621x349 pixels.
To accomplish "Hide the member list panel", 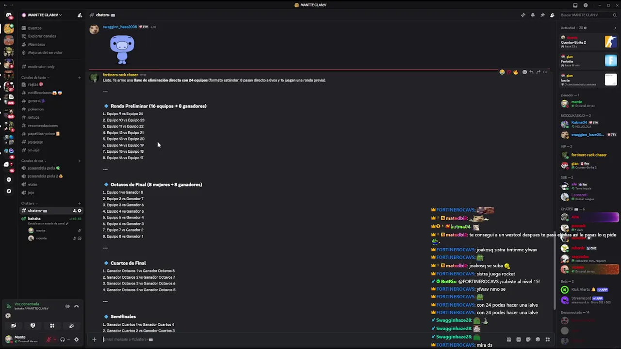I will pyautogui.click(x=552, y=15).
